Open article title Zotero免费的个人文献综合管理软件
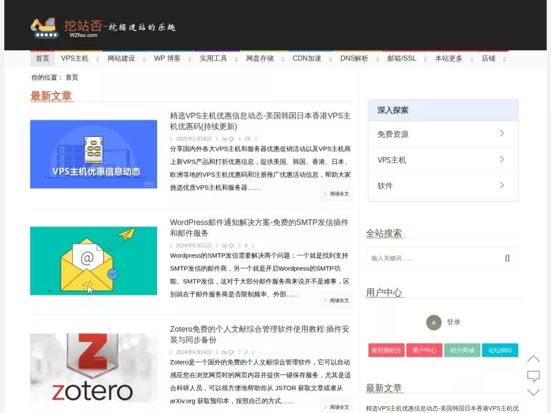The image size is (551, 413). [260, 335]
